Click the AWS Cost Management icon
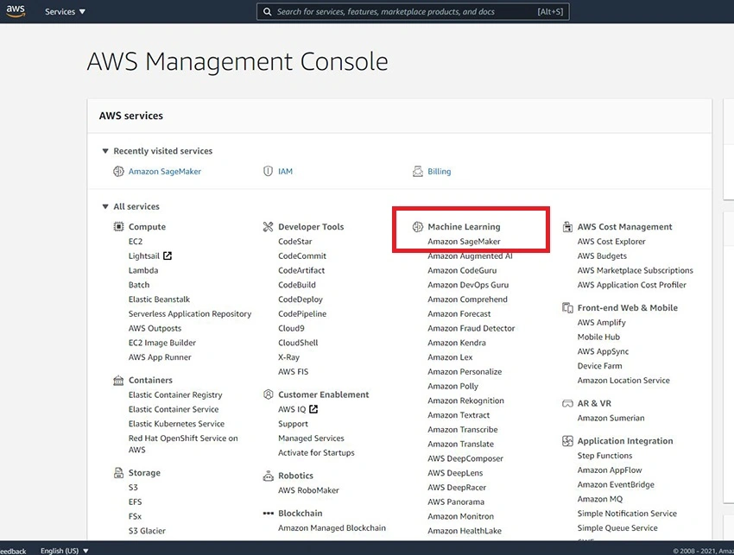Image resolution: width=734 pixels, height=555 pixels. click(x=567, y=226)
